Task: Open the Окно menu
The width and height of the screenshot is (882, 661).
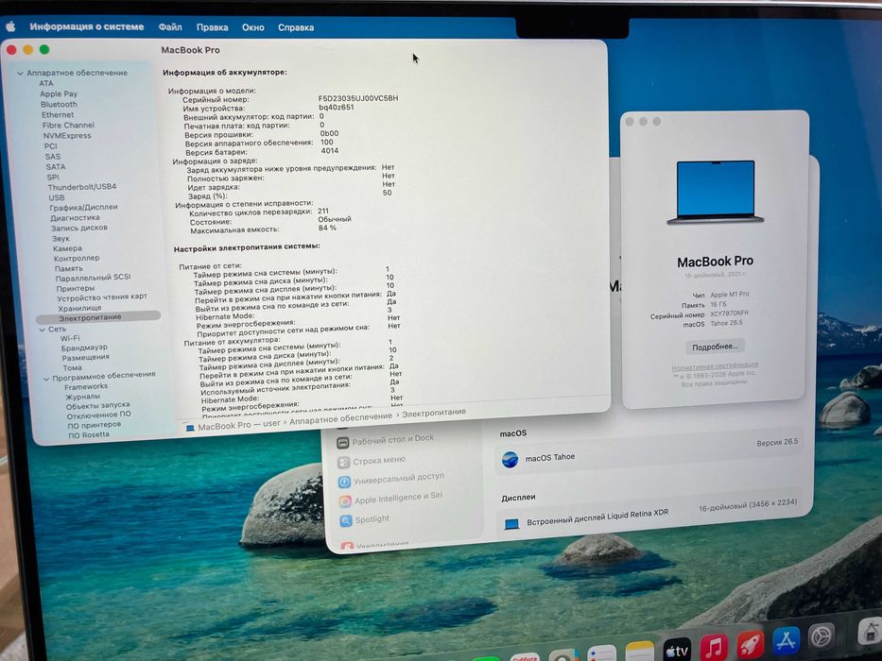Action: pyautogui.click(x=253, y=27)
